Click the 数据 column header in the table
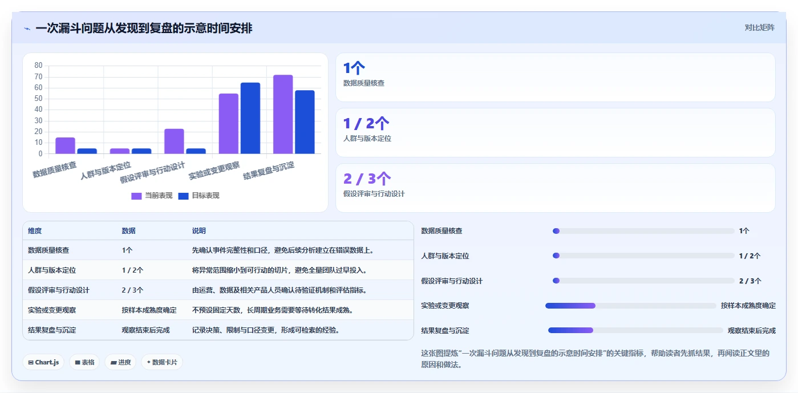This screenshot has width=798, height=393. click(x=128, y=231)
